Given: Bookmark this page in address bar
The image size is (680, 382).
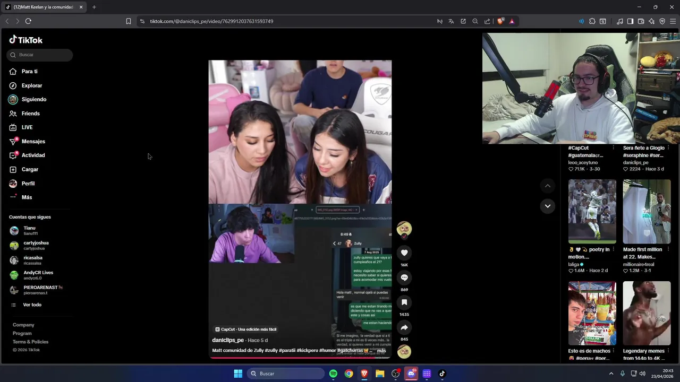Looking at the screenshot, I should point(129,21).
